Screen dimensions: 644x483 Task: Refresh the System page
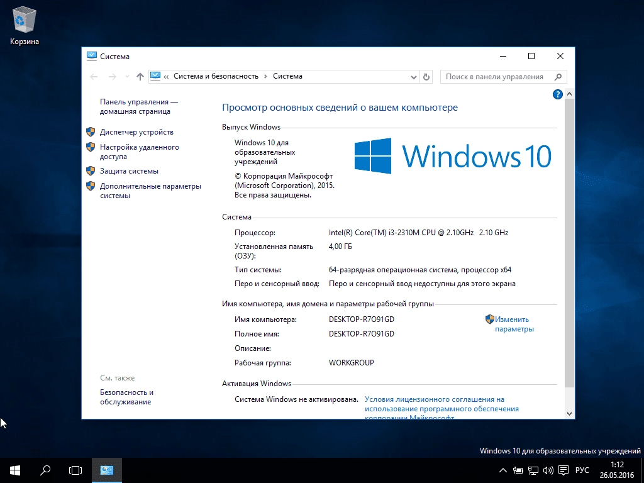[x=426, y=77]
